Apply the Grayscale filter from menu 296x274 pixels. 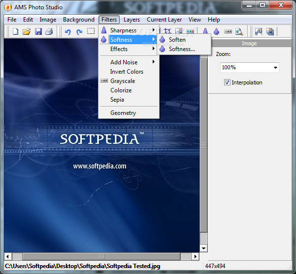click(x=129, y=81)
